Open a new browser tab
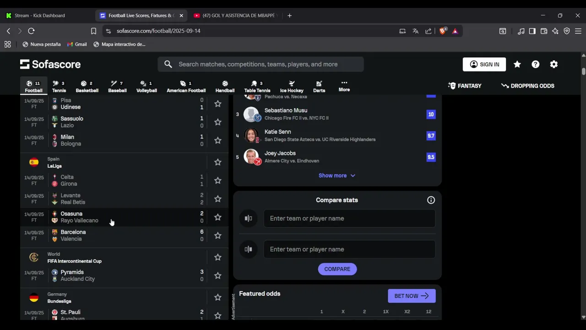The height and width of the screenshot is (330, 586). click(x=289, y=16)
